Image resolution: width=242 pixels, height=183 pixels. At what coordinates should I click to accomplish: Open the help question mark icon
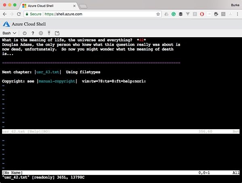click(33, 33)
